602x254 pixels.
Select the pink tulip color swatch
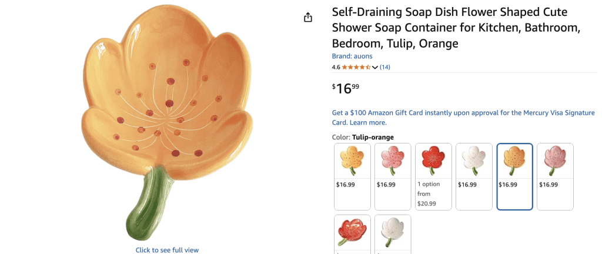point(555,176)
